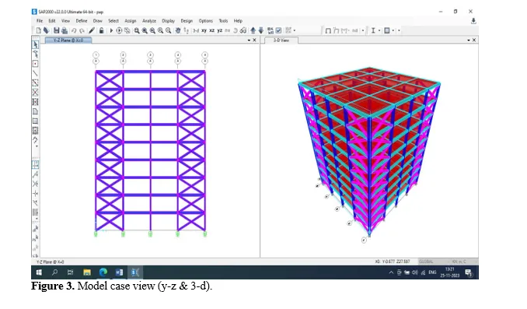Click the Print Graphics icon
Image resolution: width=527 pixels, height=309 pixels.
coord(65,30)
